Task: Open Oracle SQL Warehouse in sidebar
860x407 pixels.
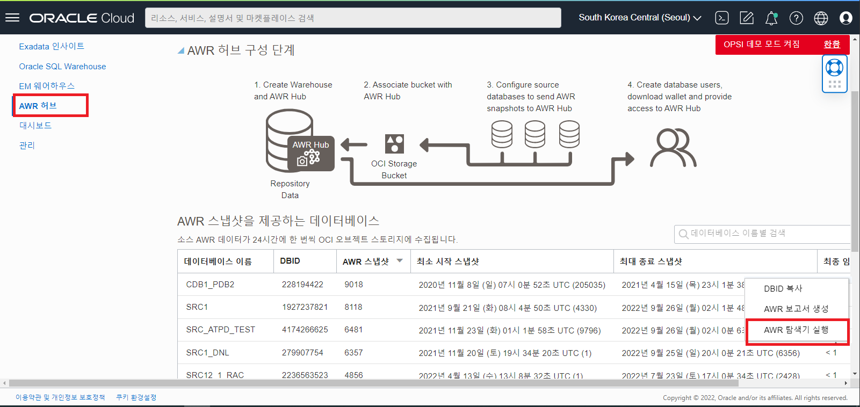Action: 62,67
